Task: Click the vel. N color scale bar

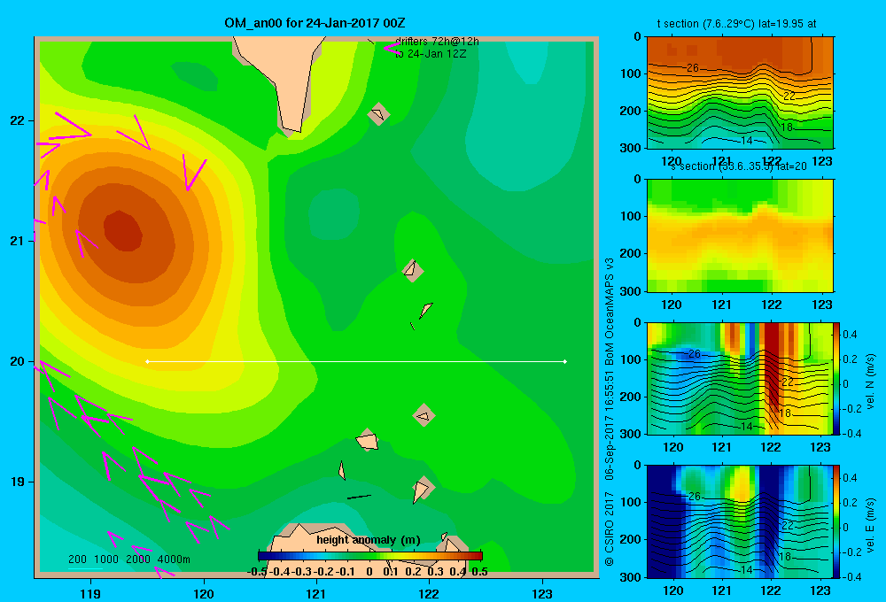Action: point(837,378)
